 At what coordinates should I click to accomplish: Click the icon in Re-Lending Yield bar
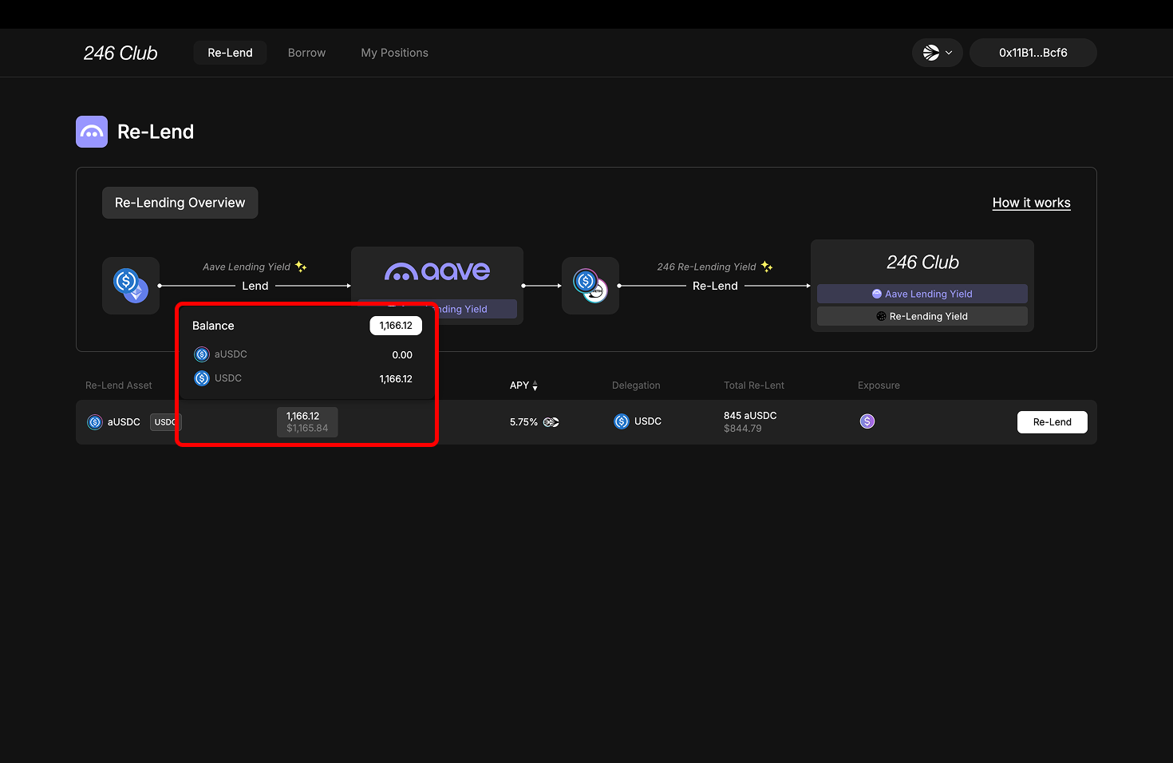(881, 316)
